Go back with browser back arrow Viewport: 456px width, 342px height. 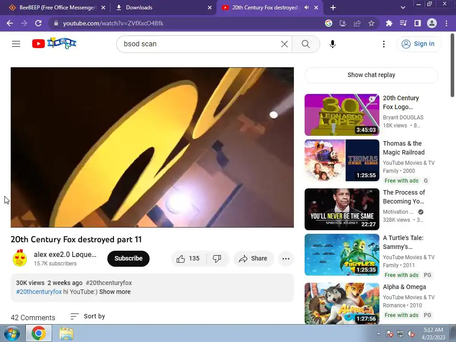tap(10, 23)
